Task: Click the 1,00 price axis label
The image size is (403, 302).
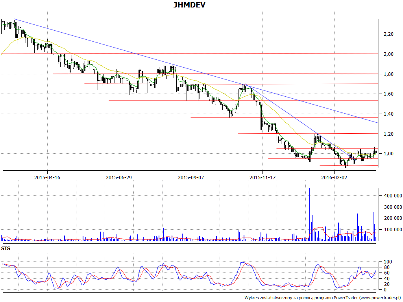Action: point(388,154)
